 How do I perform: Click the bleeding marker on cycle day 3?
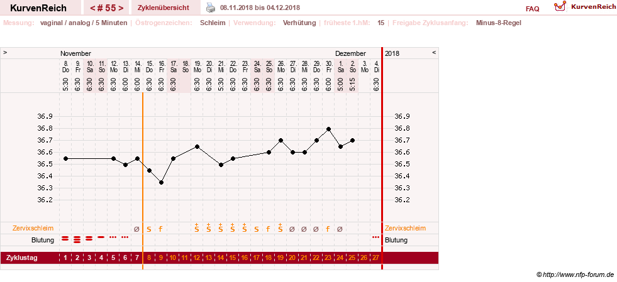point(89,238)
